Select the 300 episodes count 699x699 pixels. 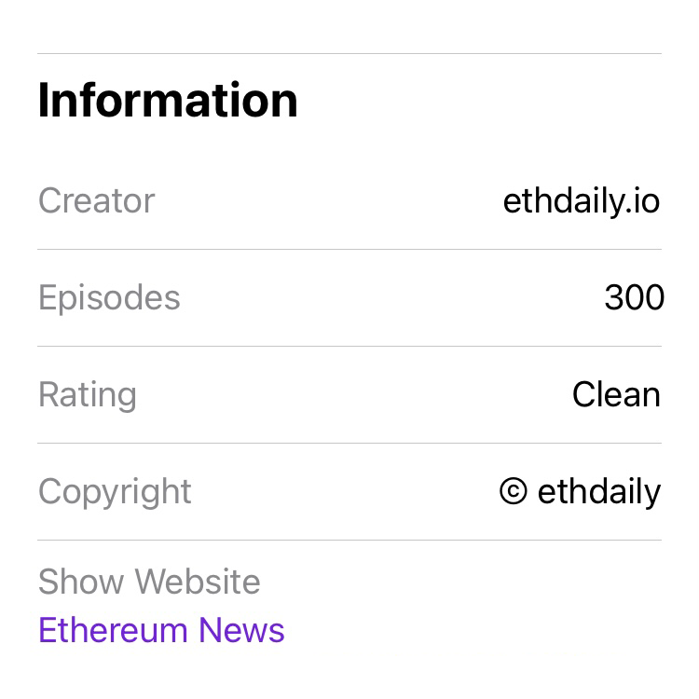(x=634, y=297)
